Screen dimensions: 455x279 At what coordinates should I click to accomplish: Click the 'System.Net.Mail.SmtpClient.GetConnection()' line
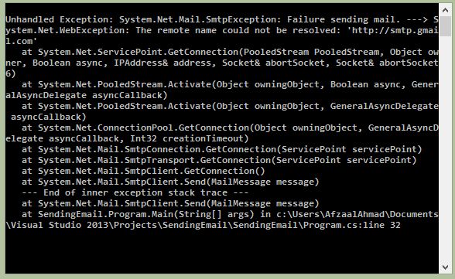click(x=143, y=171)
